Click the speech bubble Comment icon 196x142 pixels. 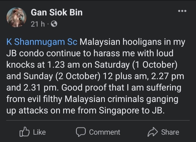click(x=81, y=132)
